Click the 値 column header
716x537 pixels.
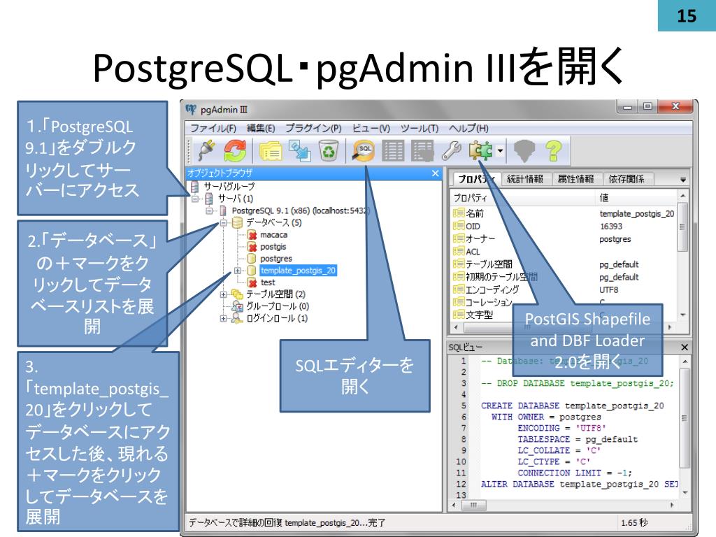636,198
